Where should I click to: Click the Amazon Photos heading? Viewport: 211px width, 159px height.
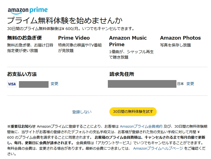180,38
